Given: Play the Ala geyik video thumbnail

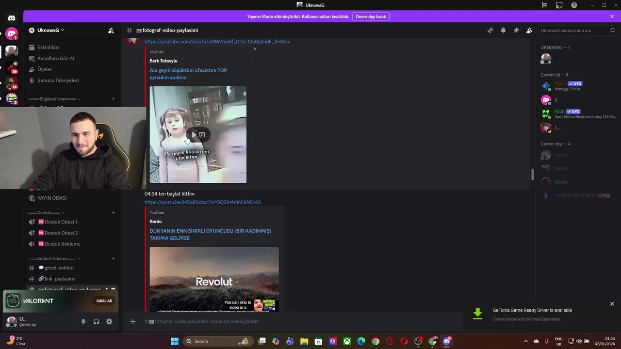Looking at the screenshot, I should pyautogui.click(x=193, y=135).
